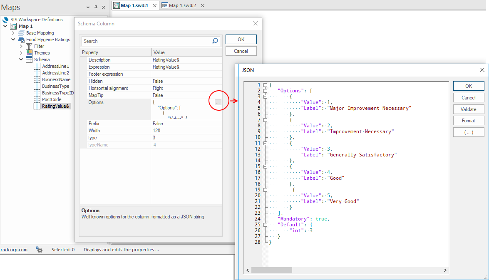Image resolution: width=489 pixels, height=280 pixels.
Task: Switch to the Map 1.swd:2 tab
Action: (x=182, y=5)
